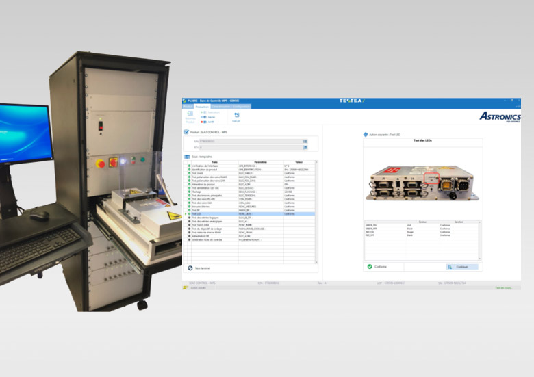
Task: Click the green status icon of Flashage row
Action: pyautogui.click(x=190, y=192)
